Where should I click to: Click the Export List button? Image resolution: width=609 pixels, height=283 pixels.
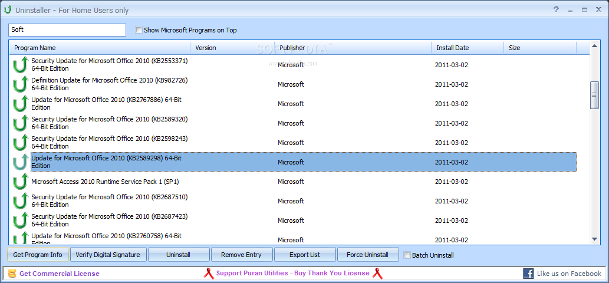tap(305, 255)
